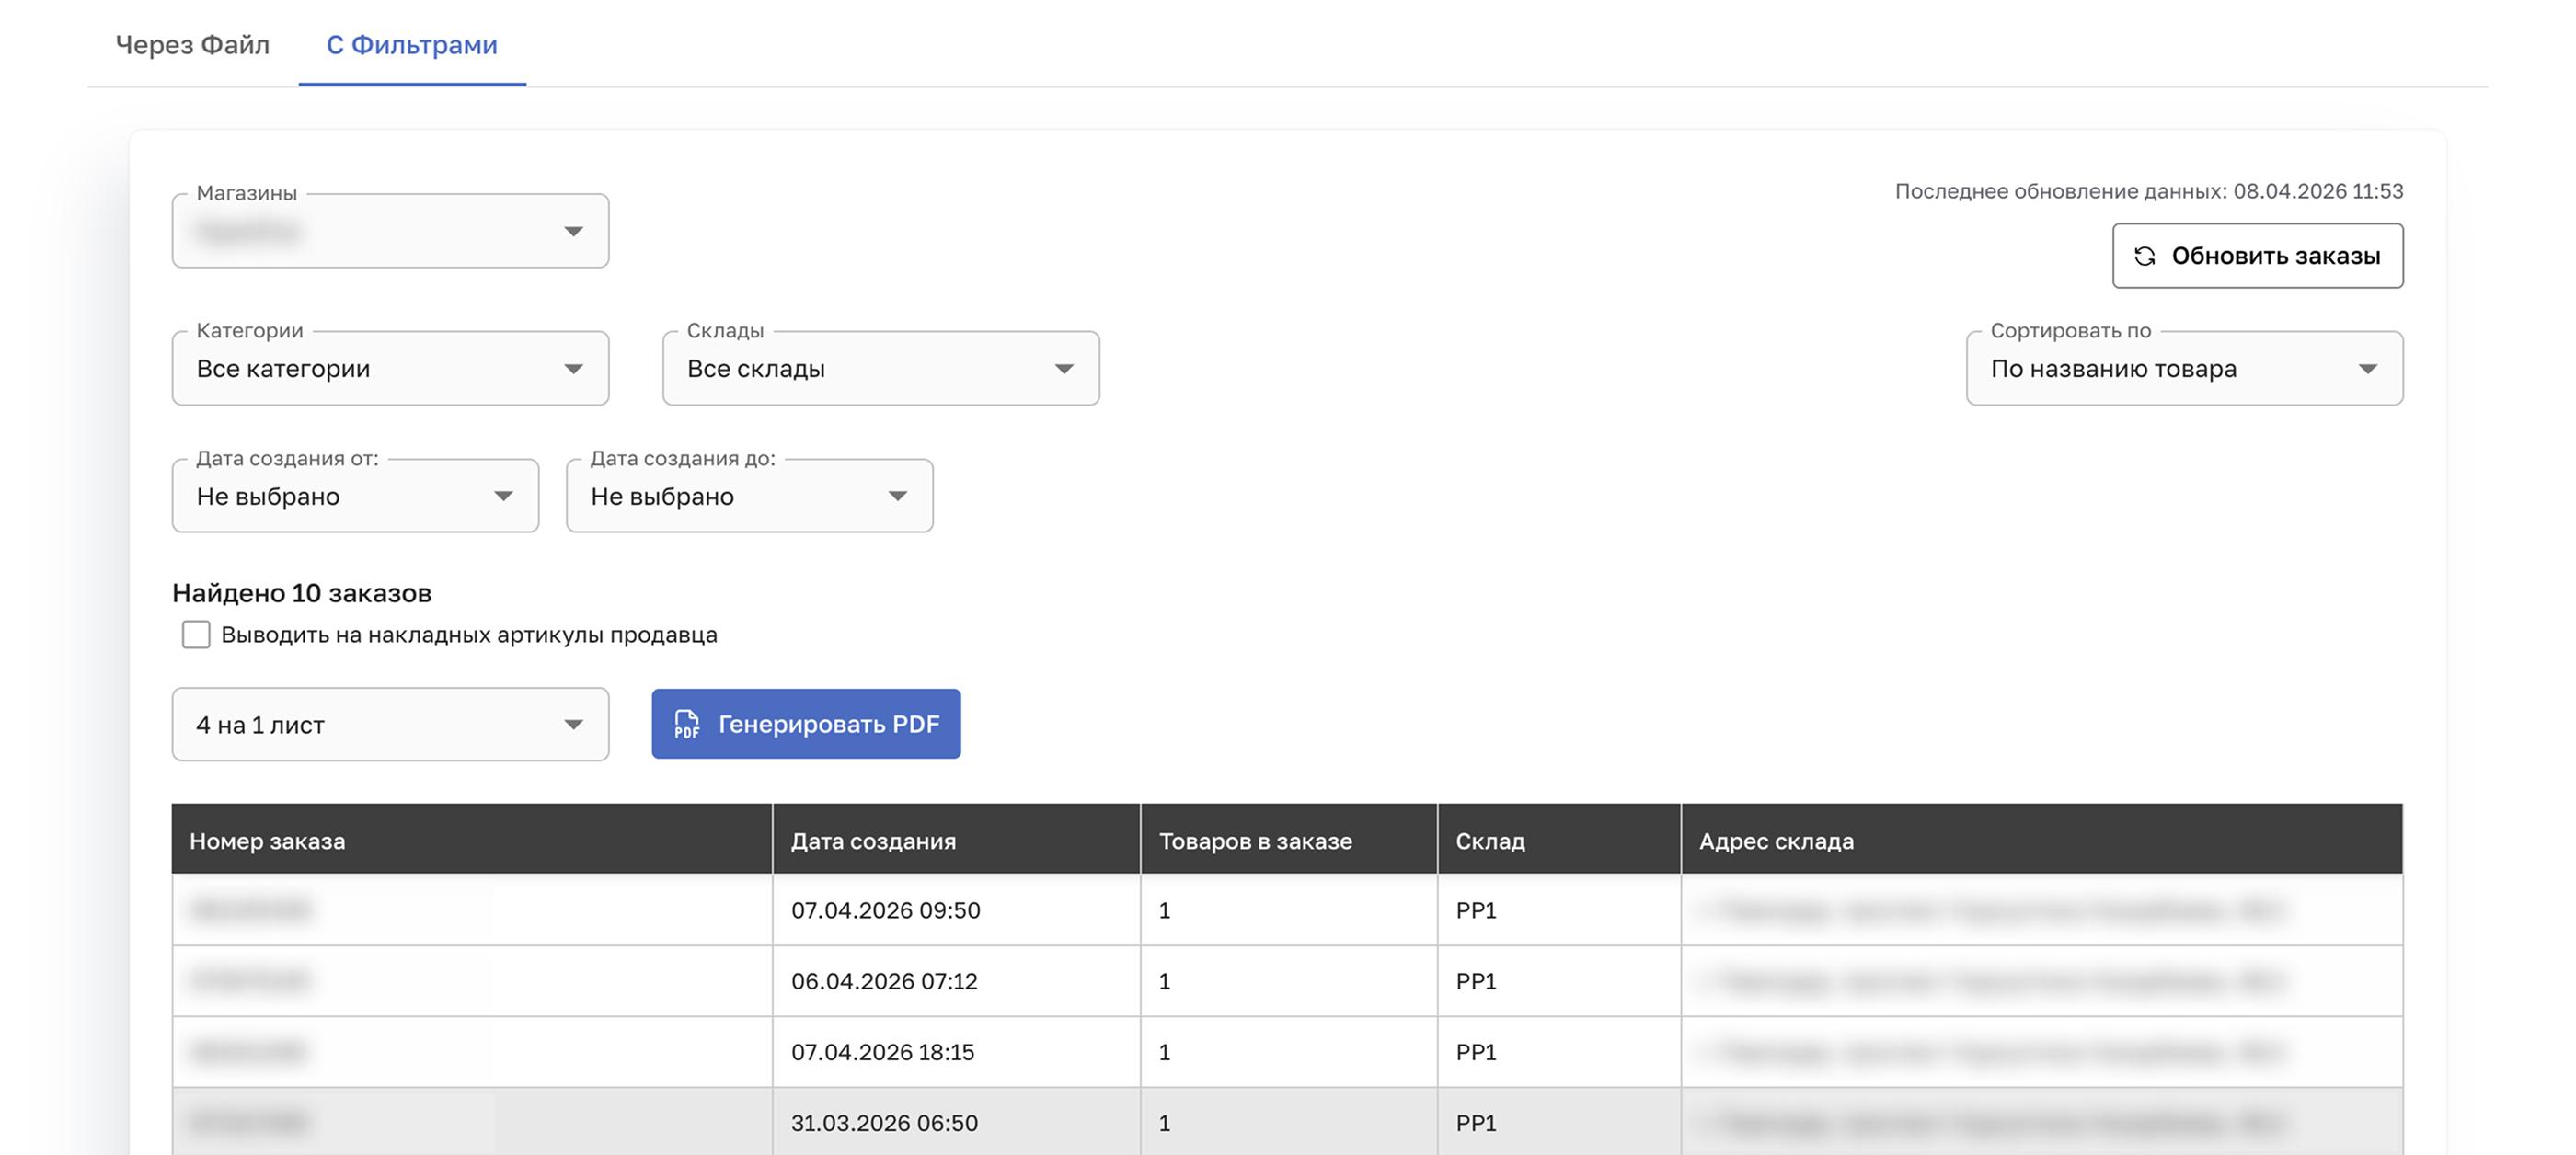Image resolution: width=2576 pixels, height=1155 pixels.
Task: Switch to the Через Файл tab
Action: (x=192, y=45)
